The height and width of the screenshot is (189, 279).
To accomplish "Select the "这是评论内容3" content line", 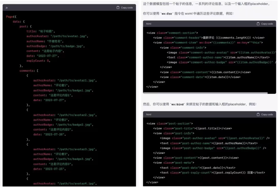I will tap(53, 164).
